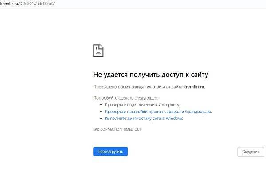Click the bold kremlin.ru site name
The height and width of the screenshot is (177, 266).
click(194, 87)
